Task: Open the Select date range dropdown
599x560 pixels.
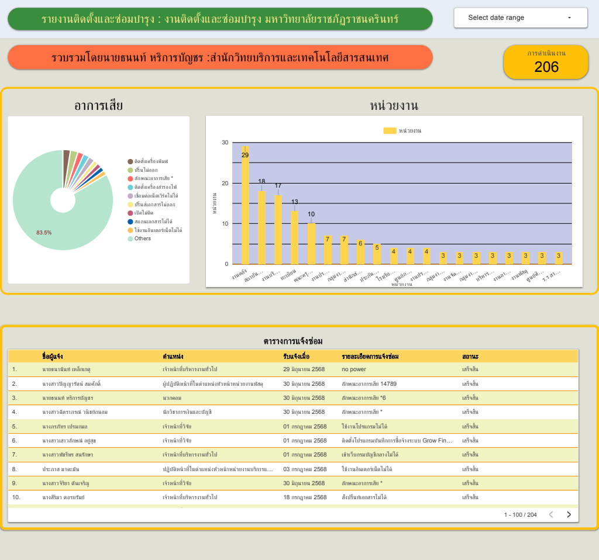Action: click(520, 18)
